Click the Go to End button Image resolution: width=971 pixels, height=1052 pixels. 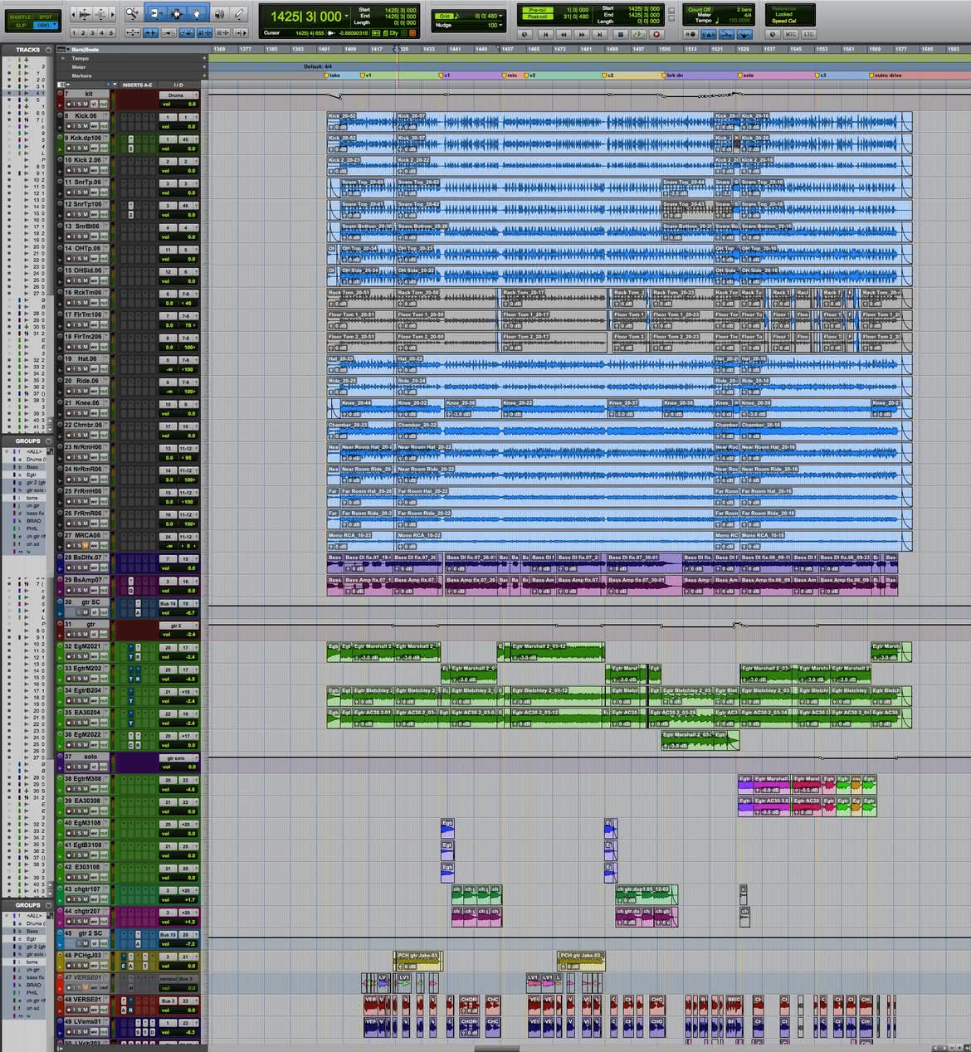[x=599, y=35]
